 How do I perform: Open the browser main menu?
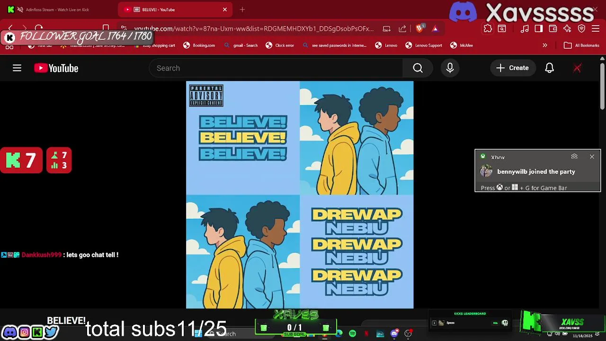pos(596,28)
